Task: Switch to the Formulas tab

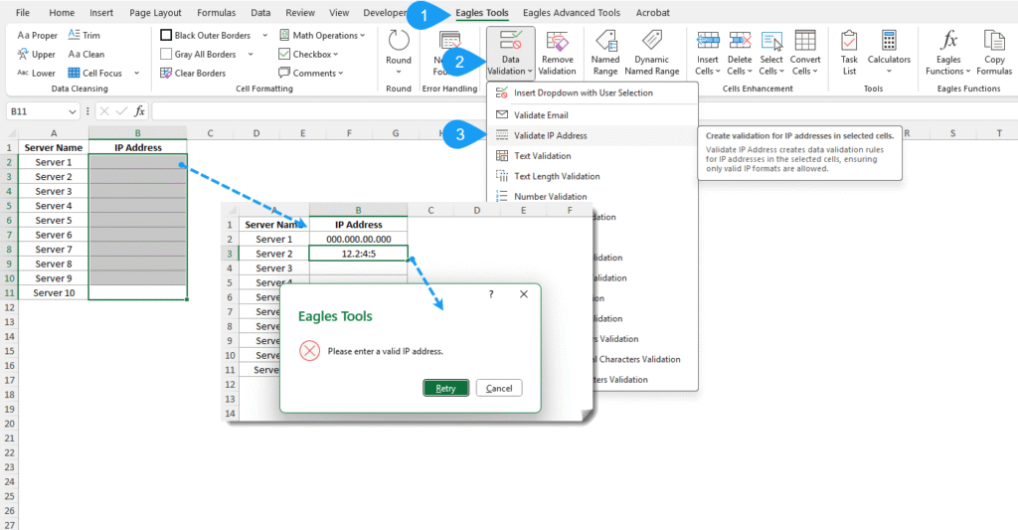Action: 216,12
